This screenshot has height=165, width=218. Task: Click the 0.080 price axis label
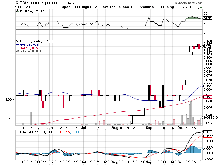click(x=208, y=72)
